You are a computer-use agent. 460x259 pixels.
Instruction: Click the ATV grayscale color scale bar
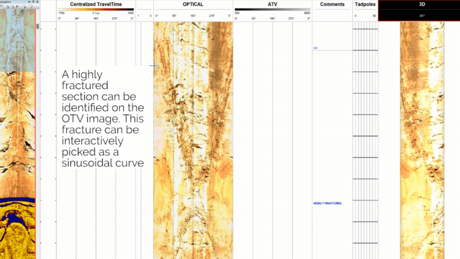272,9
